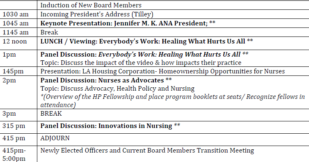Image resolution: width=309 pixels, height=162 pixels.
Task: Click the LA Housing Corporation presentation line
Action: point(163,71)
